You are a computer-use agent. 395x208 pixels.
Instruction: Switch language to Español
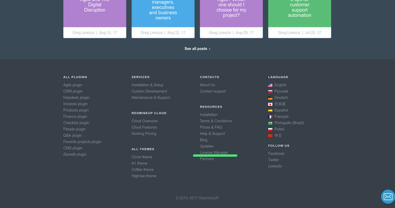[281, 110]
